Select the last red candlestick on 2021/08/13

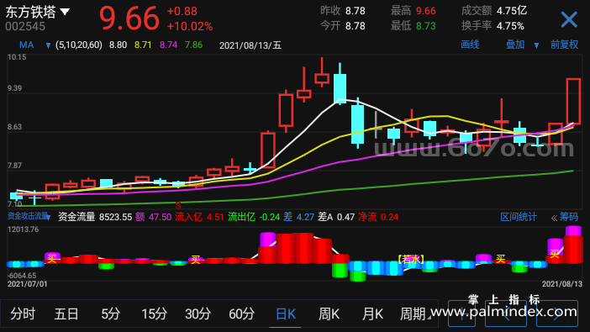tap(573, 101)
